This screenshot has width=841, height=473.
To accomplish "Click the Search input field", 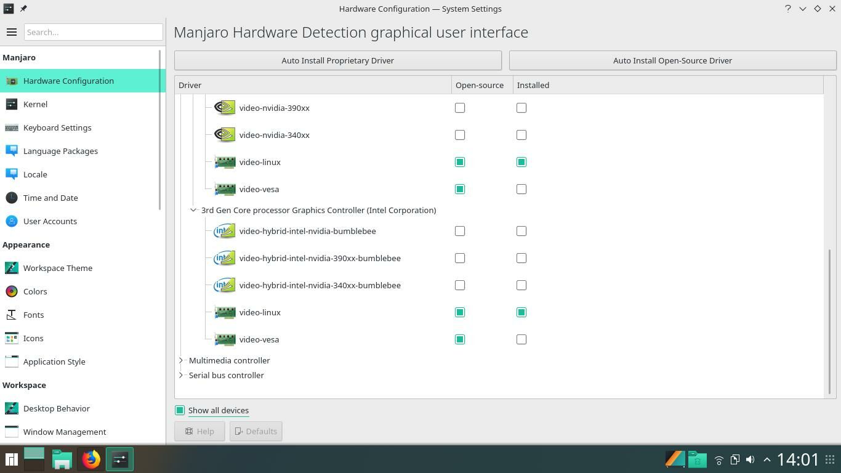I will pos(94,32).
